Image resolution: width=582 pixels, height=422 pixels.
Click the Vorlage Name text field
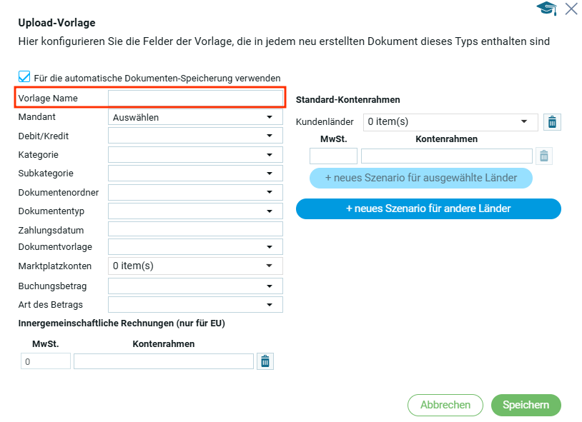pyautogui.click(x=195, y=98)
